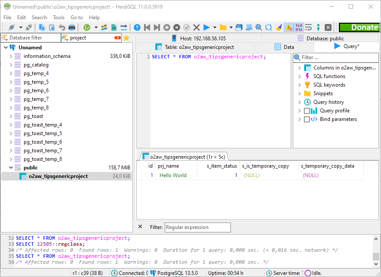Click the Delete row circle-x icon
381x277 pixels.
177,27
